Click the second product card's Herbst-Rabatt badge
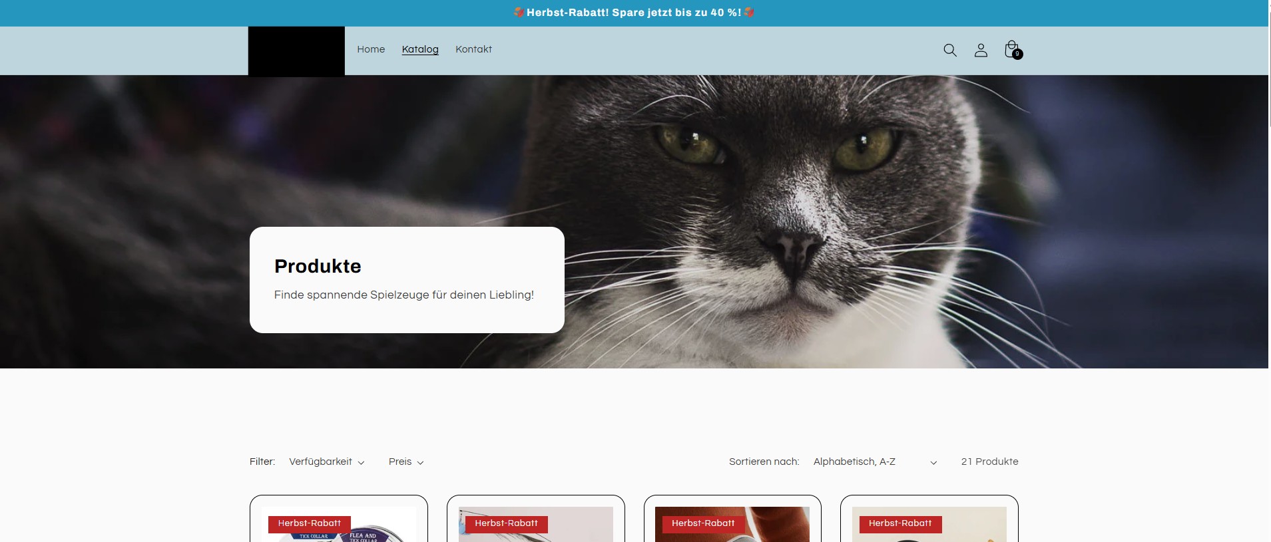This screenshot has height=542, width=1271. 506,523
